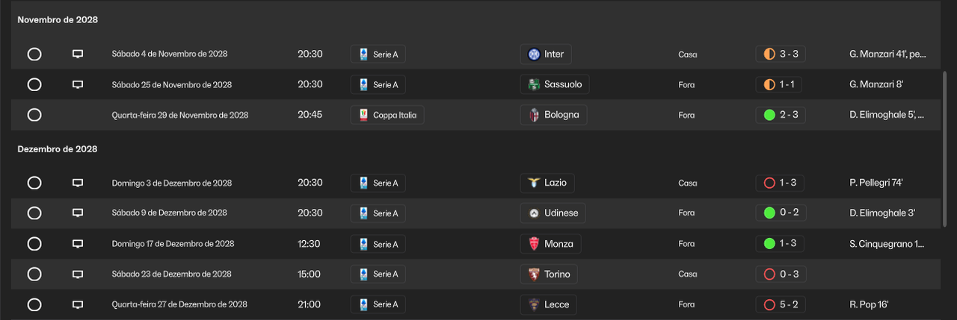Image resolution: width=957 pixels, height=320 pixels.
Task: Click the green win indicator for Udinese result
Action: point(769,213)
